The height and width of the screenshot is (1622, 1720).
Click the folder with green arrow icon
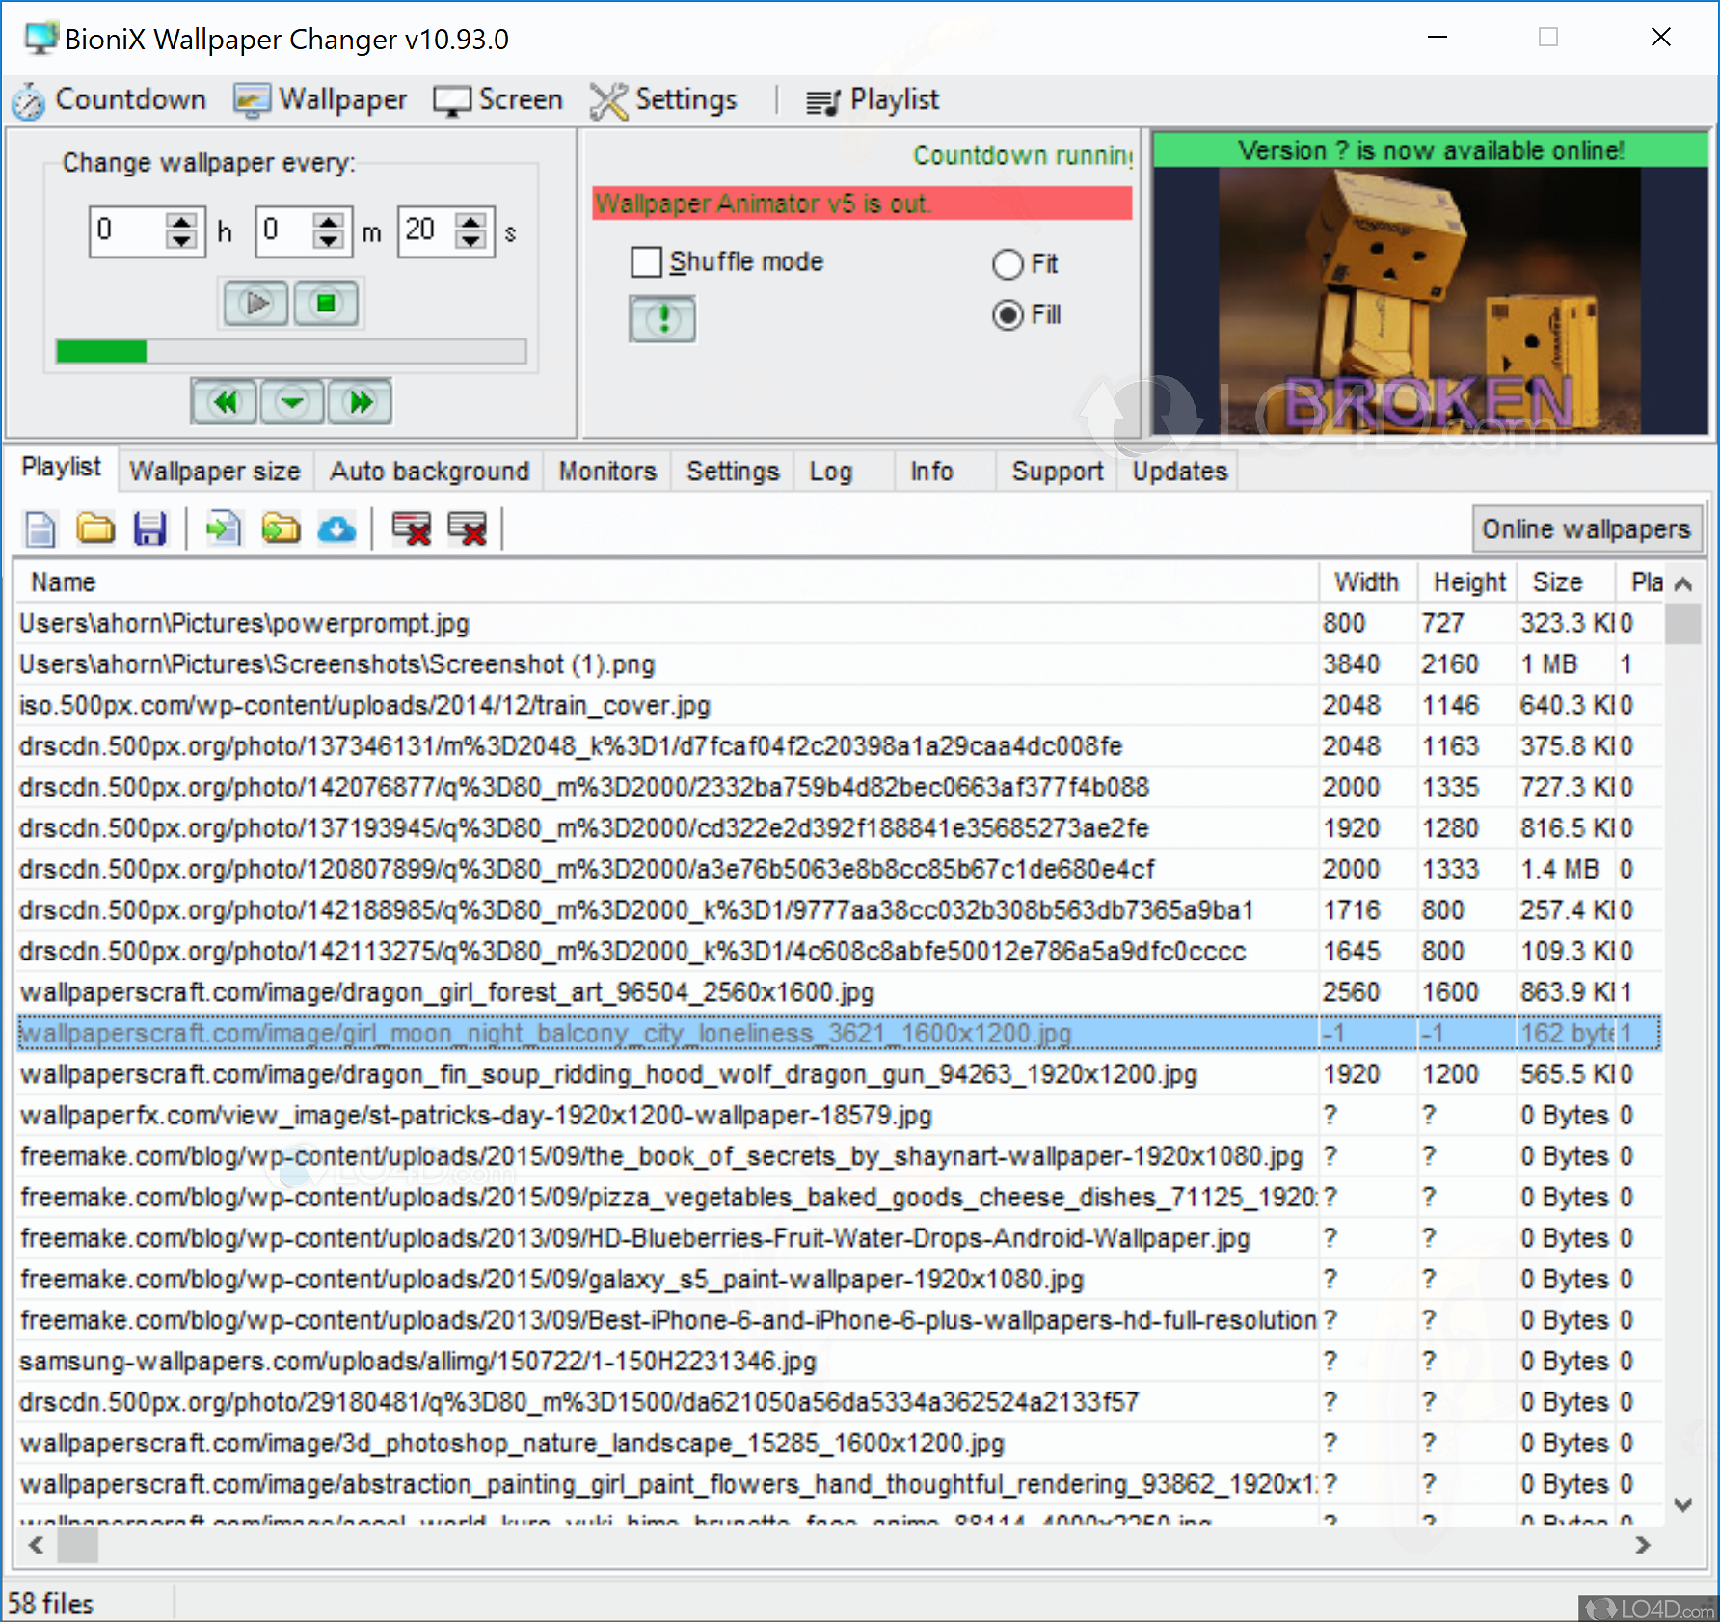tap(281, 529)
